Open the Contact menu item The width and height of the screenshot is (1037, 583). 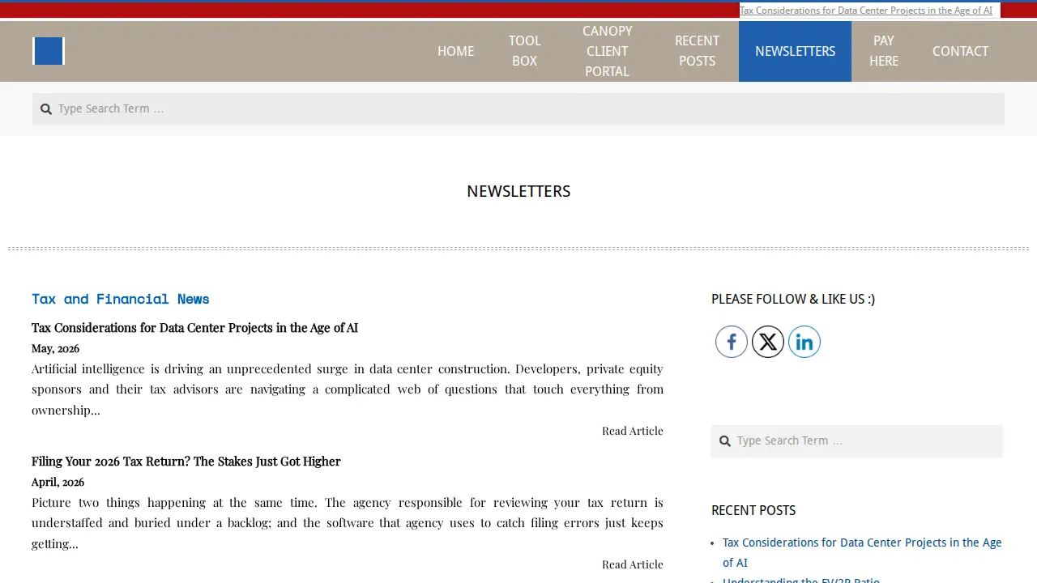960,51
